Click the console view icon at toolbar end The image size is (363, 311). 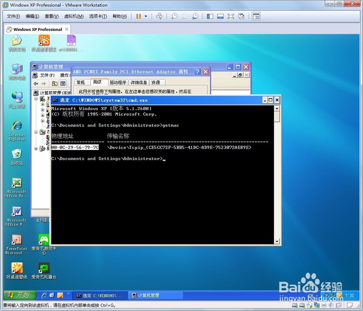256,16
